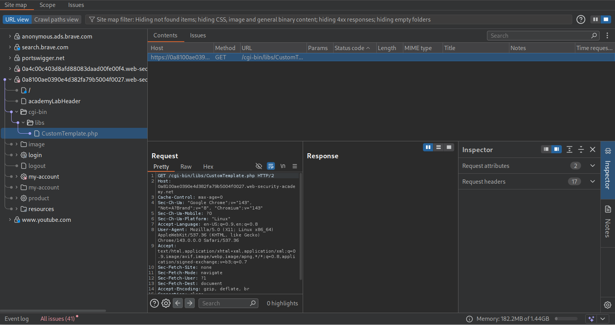
Task: Click the AI sparkle icon in status bar
Action: (x=591, y=319)
